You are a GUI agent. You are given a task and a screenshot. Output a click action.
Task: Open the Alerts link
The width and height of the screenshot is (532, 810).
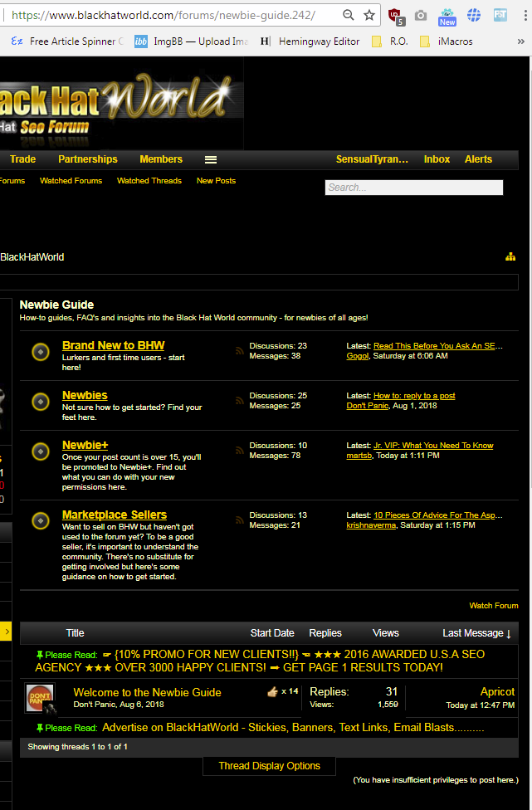coord(478,159)
